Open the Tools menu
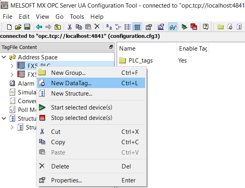The height and width of the screenshot is (188, 245). pos(77,17)
